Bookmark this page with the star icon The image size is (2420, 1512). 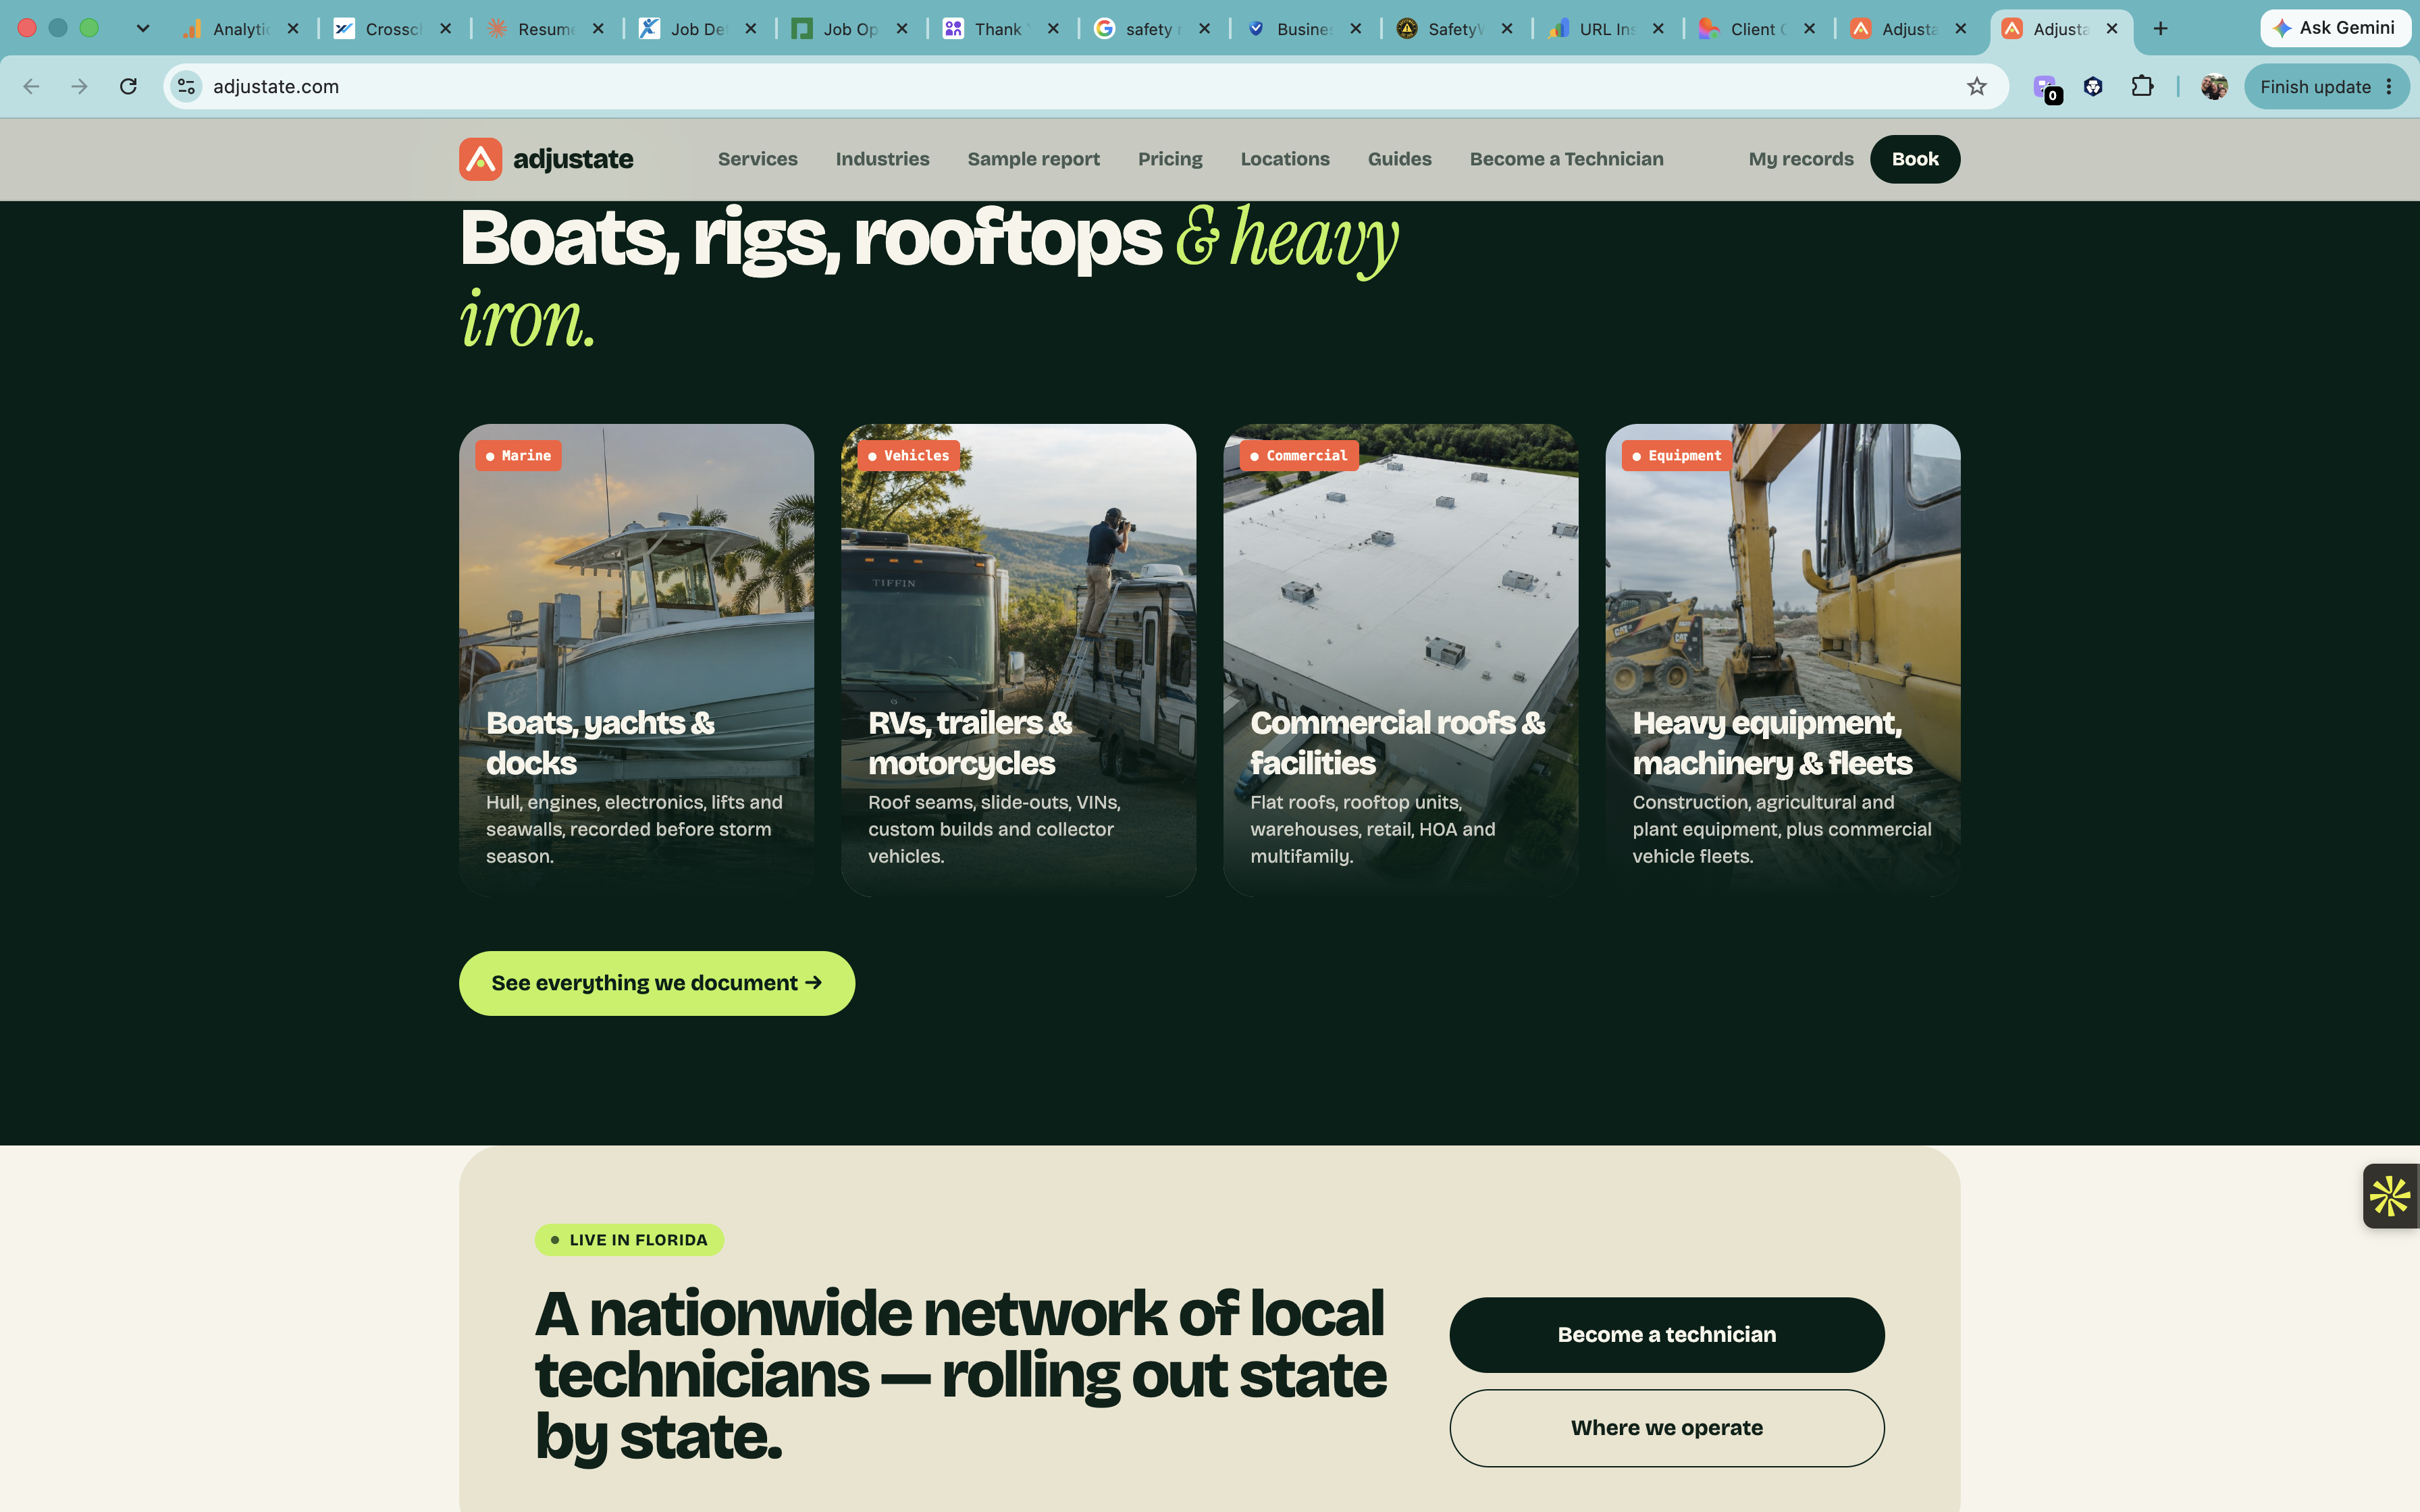(1976, 87)
